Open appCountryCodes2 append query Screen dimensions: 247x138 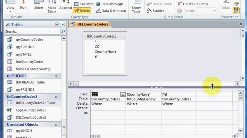(31, 110)
